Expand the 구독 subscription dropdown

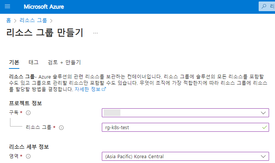(185, 113)
